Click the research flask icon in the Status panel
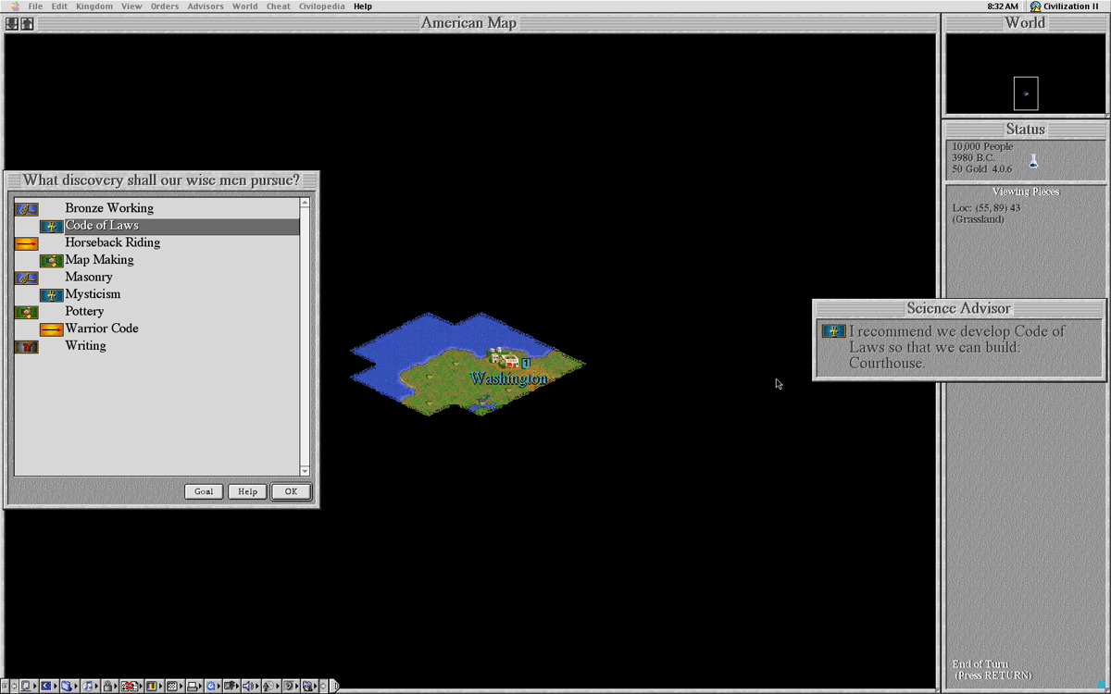The height and width of the screenshot is (694, 1111). point(1034,162)
